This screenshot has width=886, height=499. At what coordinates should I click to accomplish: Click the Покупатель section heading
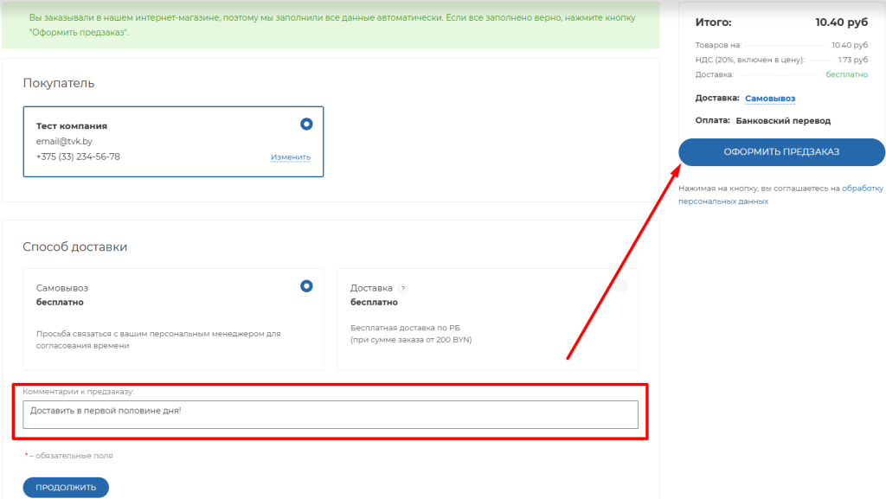click(x=58, y=84)
